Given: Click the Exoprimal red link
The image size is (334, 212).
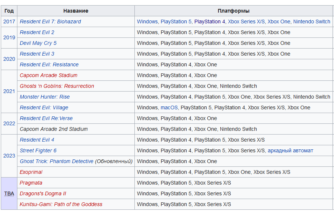Looking at the screenshot, I should click(x=31, y=172).
